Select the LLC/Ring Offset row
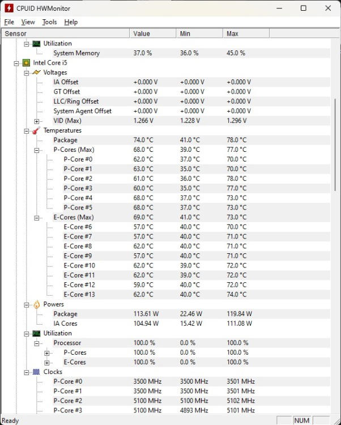Screen dimensions: 341x425 191,101
